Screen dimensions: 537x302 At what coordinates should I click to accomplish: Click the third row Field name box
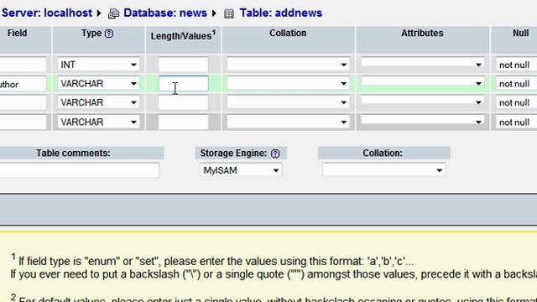[23, 102]
